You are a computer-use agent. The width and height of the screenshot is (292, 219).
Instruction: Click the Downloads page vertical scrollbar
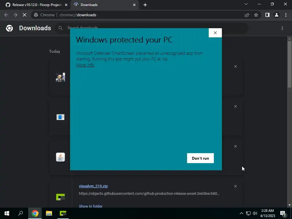point(289,64)
